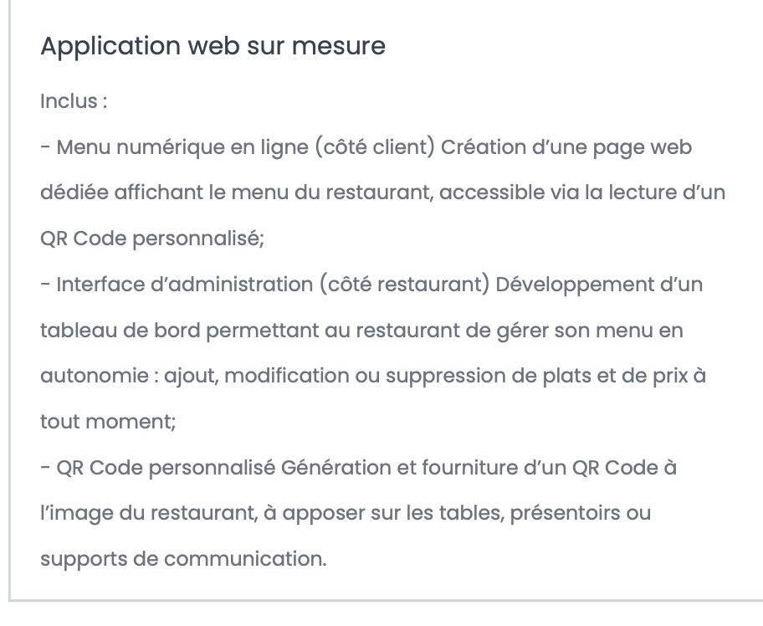Click "accessible via la lecture d'un" text
763x626 pixels.
(582, 192)
